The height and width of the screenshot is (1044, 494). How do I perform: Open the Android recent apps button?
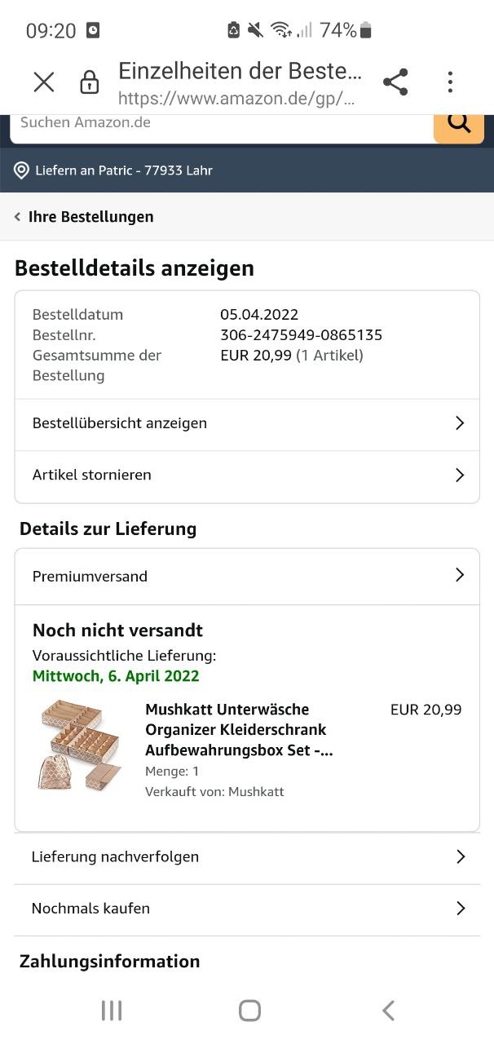(112, 1011)
